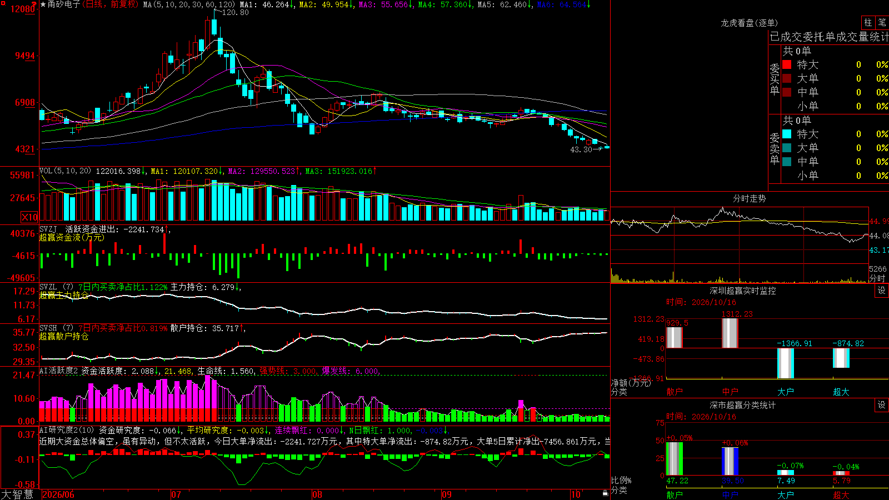The height and width of the screenshot is (500, 889).
Task: Click the 大智慧 logo in the bottom-left corner
Action: (17, 494)
